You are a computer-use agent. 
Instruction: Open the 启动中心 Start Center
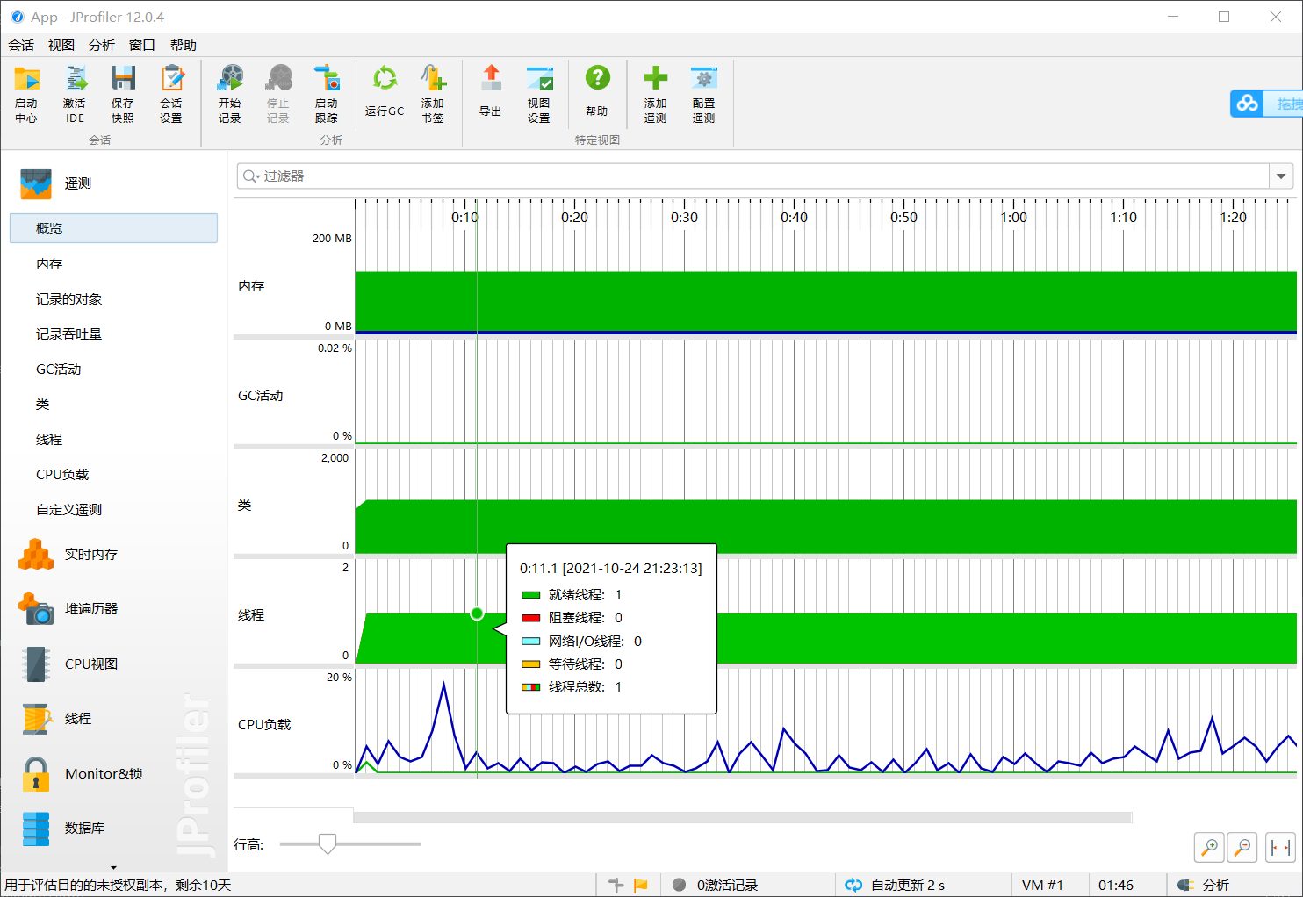point(26,94)
